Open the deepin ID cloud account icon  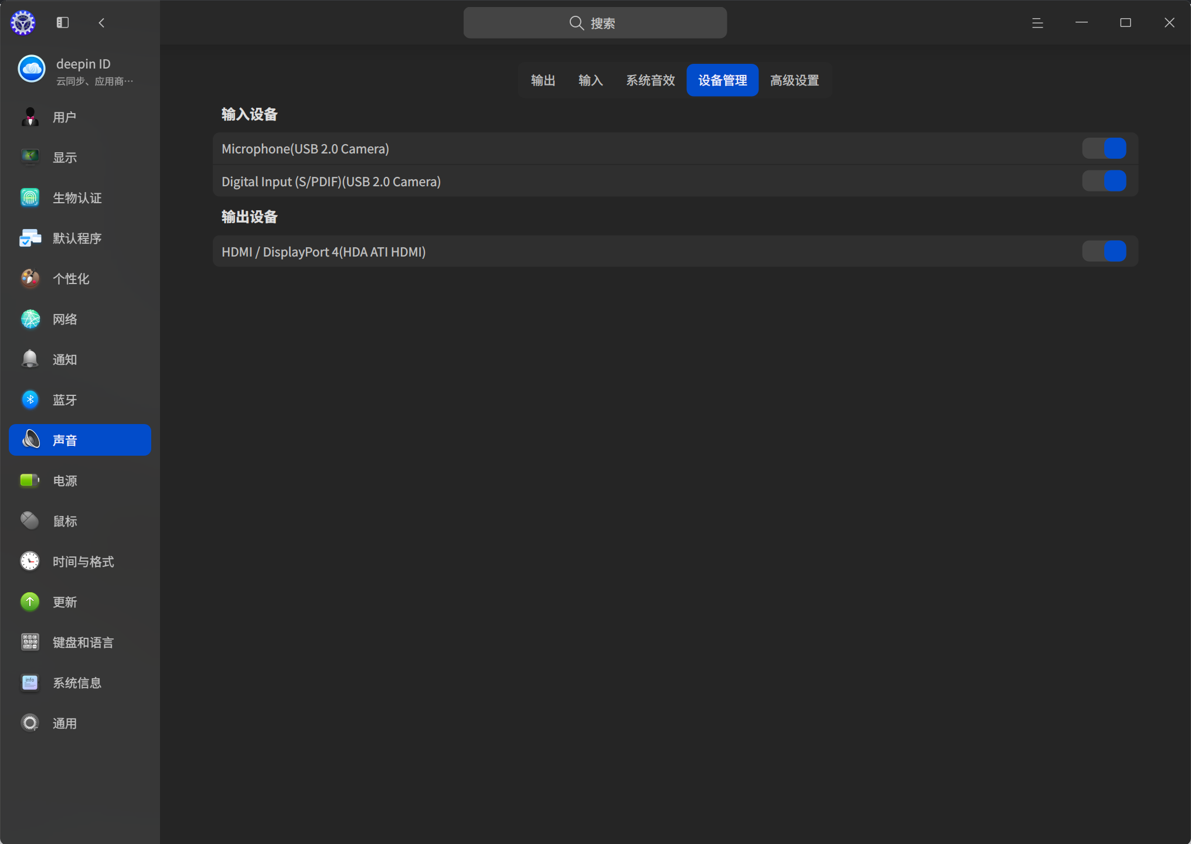click(x=31, y=69)
